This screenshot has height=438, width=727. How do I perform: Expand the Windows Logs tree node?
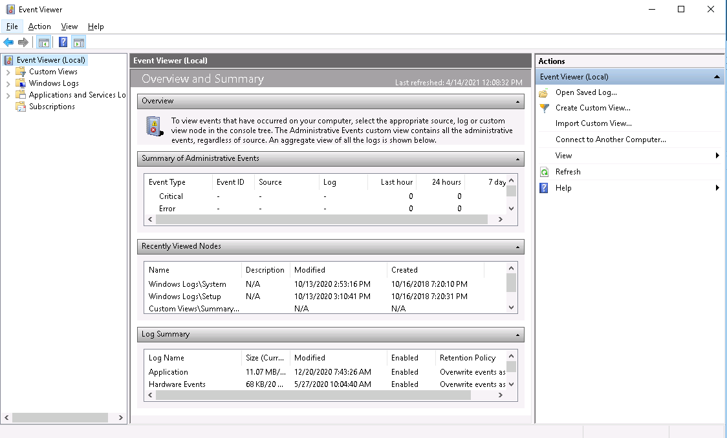(8, 84)
